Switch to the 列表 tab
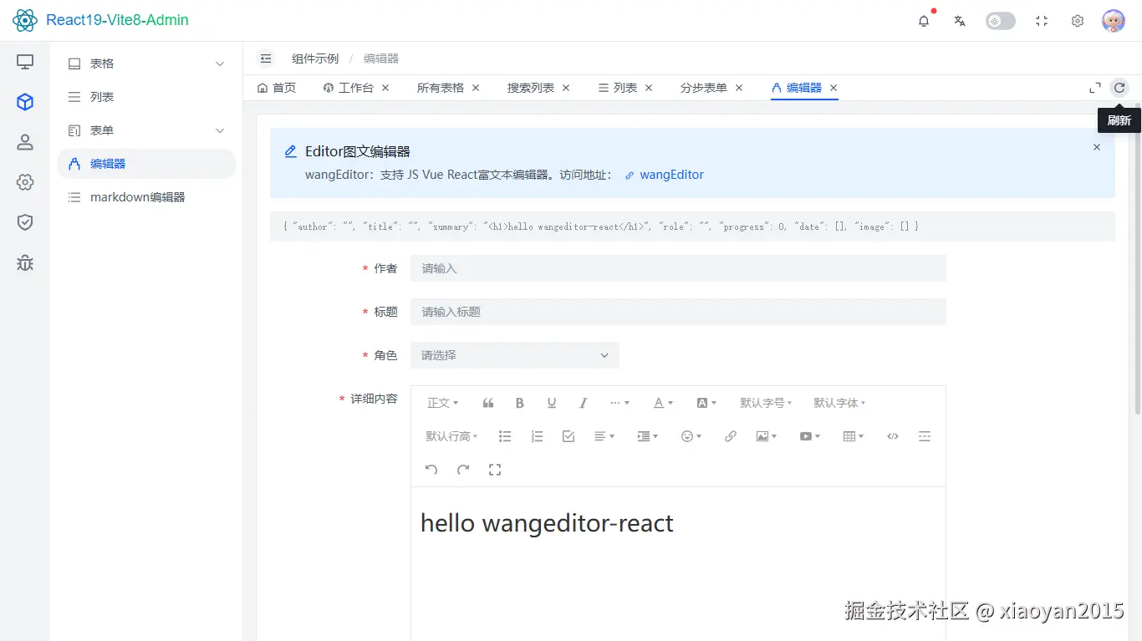The image size is (1142, 641). [x=618, y=88]
